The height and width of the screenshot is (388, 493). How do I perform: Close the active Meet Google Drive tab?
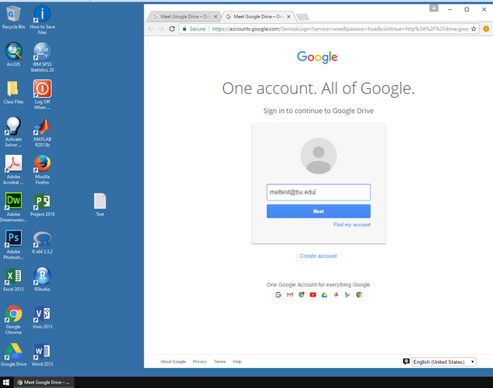[x=288, y=17]
